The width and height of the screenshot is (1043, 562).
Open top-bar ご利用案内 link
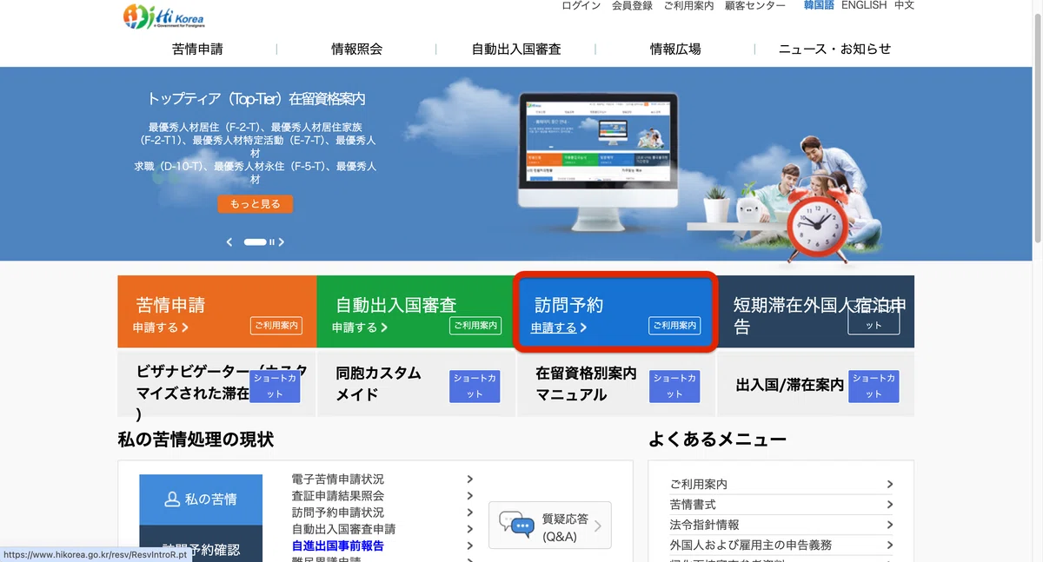click(688, 5)
